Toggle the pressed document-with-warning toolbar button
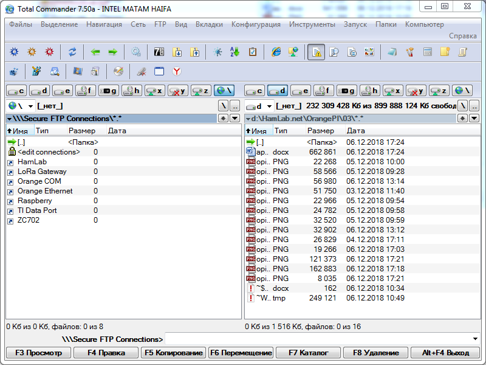Screen dimensions: 486x365 [316, 52]
